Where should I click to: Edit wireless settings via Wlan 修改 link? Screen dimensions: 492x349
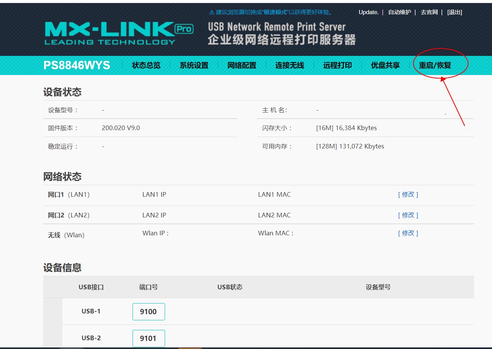[x=408, y=233]
